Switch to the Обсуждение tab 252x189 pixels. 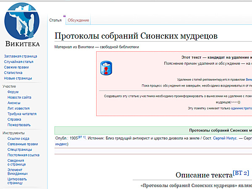point(79,20)
